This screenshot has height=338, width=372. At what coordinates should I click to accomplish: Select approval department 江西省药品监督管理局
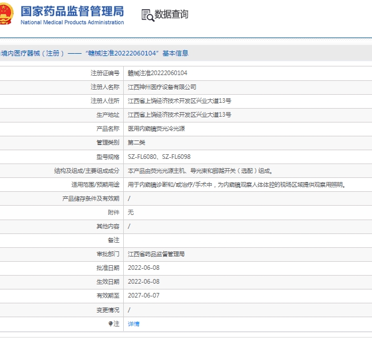click(156, 254)
